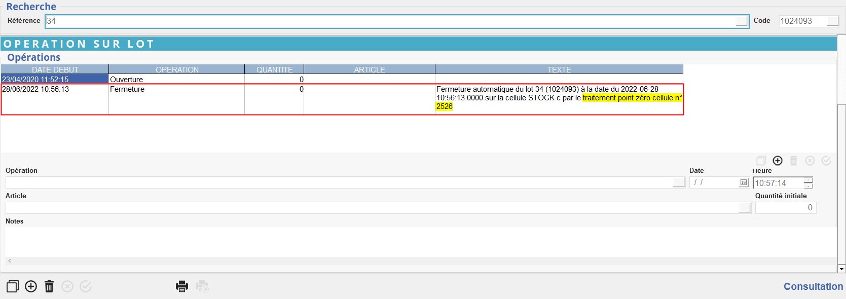
Task: Open the Opération field selector button
Action: [x=679, y=182]
